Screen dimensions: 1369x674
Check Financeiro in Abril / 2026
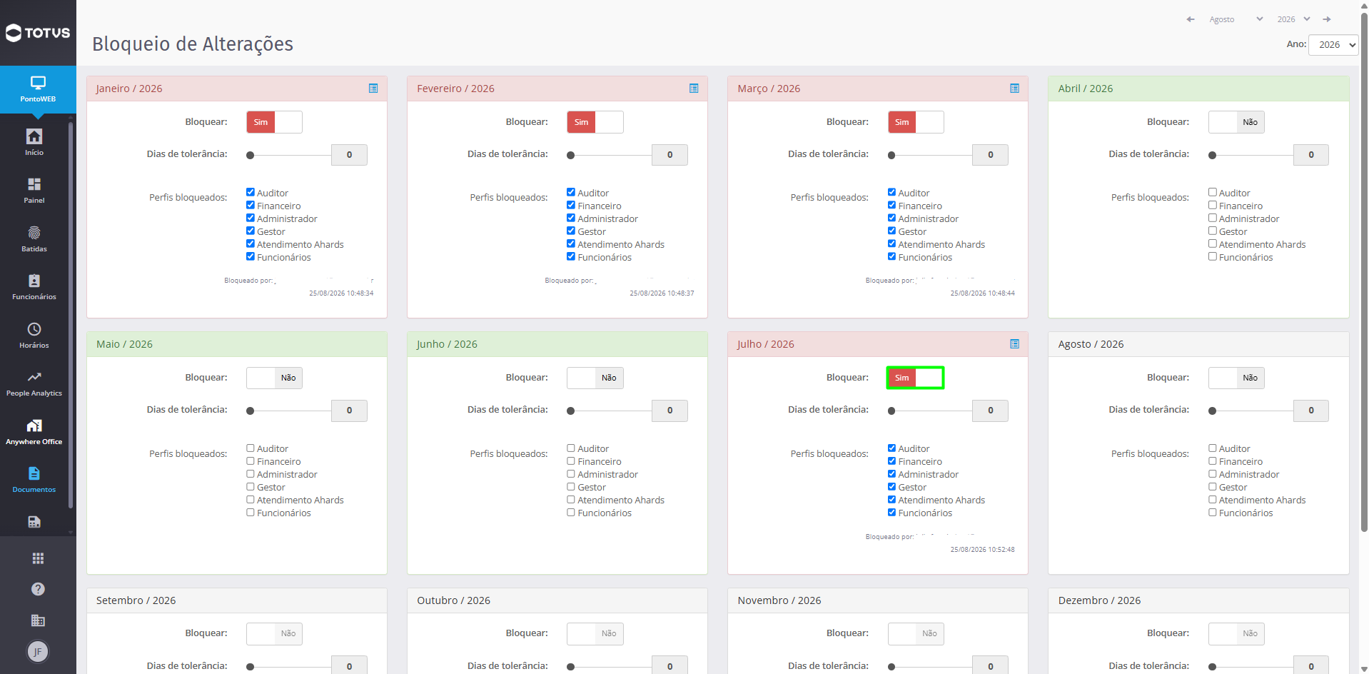click(1213, 205)
